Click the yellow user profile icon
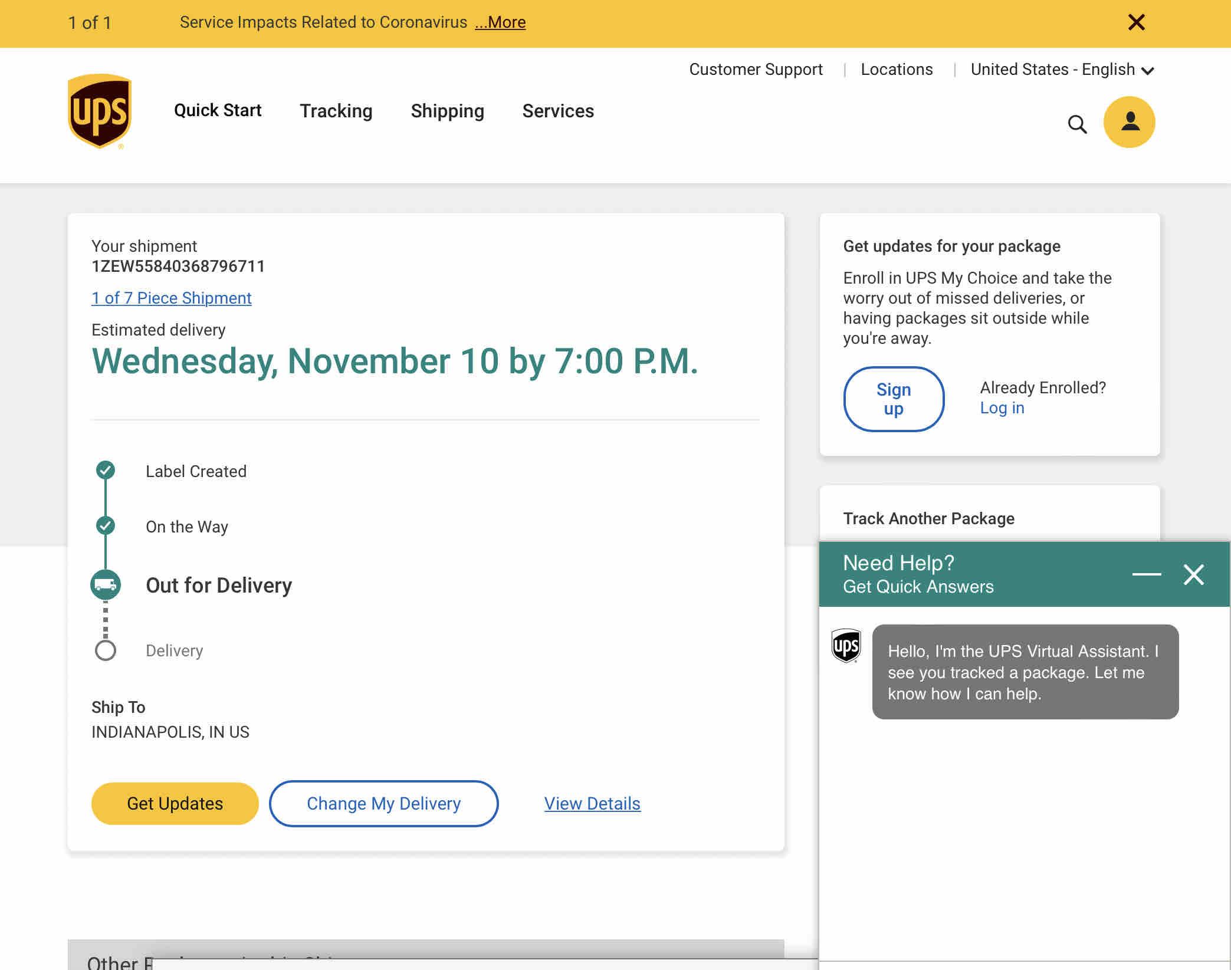The image size is (1231, 970). tap(1129, 122)
